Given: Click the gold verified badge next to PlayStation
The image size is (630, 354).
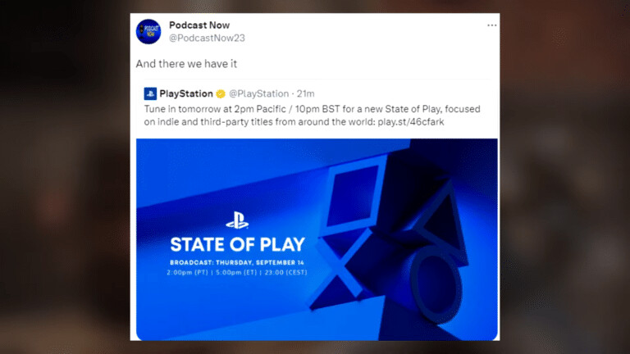Looking at the screenshot, I should [x=221, y=94].
